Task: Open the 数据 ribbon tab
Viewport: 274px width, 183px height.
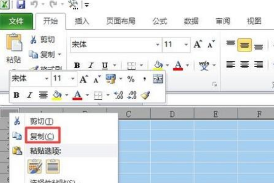Action: pyautogui.click(x=191, y=21)
